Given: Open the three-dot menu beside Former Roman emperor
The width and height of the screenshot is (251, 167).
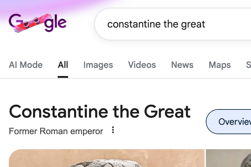Looking at the screenshot, I should pos(113,130).
